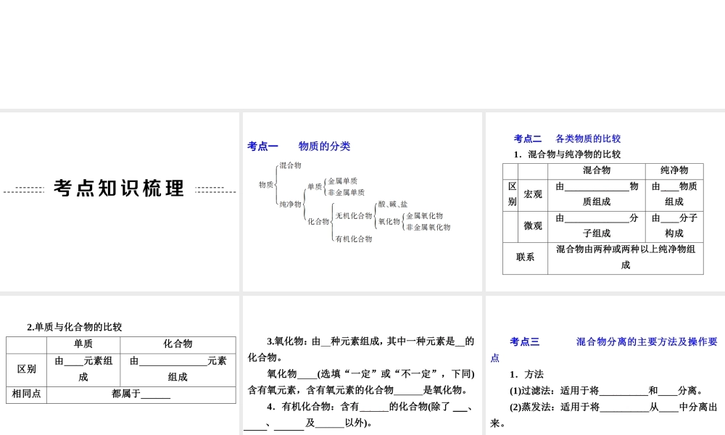This screenshot has width=725, height=435.
Task: Click the 微观 row label
Action: tap(533, 226)
